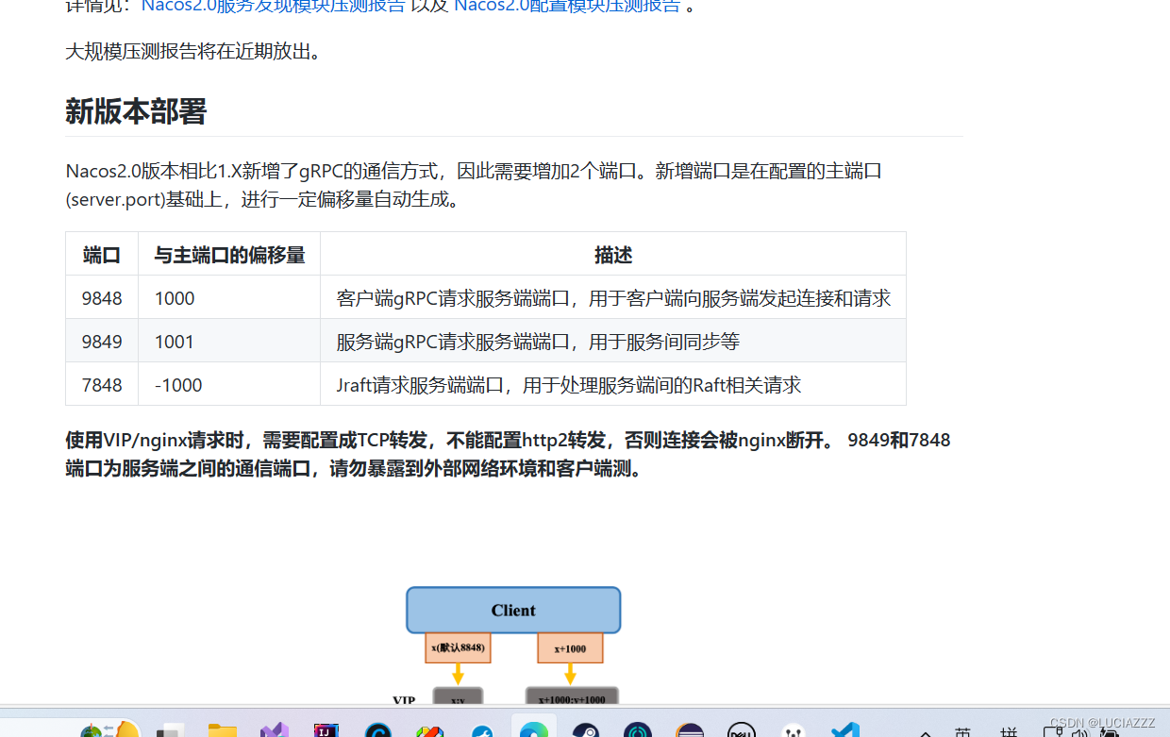Open the Nacos2.0服务发现模块压测报告 link
The width and height of the screenshot is (1170, 737).
(x=274, y=6)
